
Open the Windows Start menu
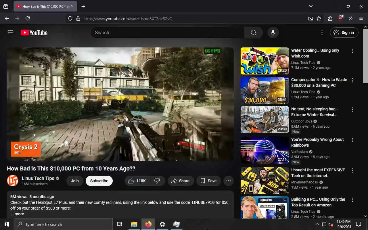coord(7,224)
